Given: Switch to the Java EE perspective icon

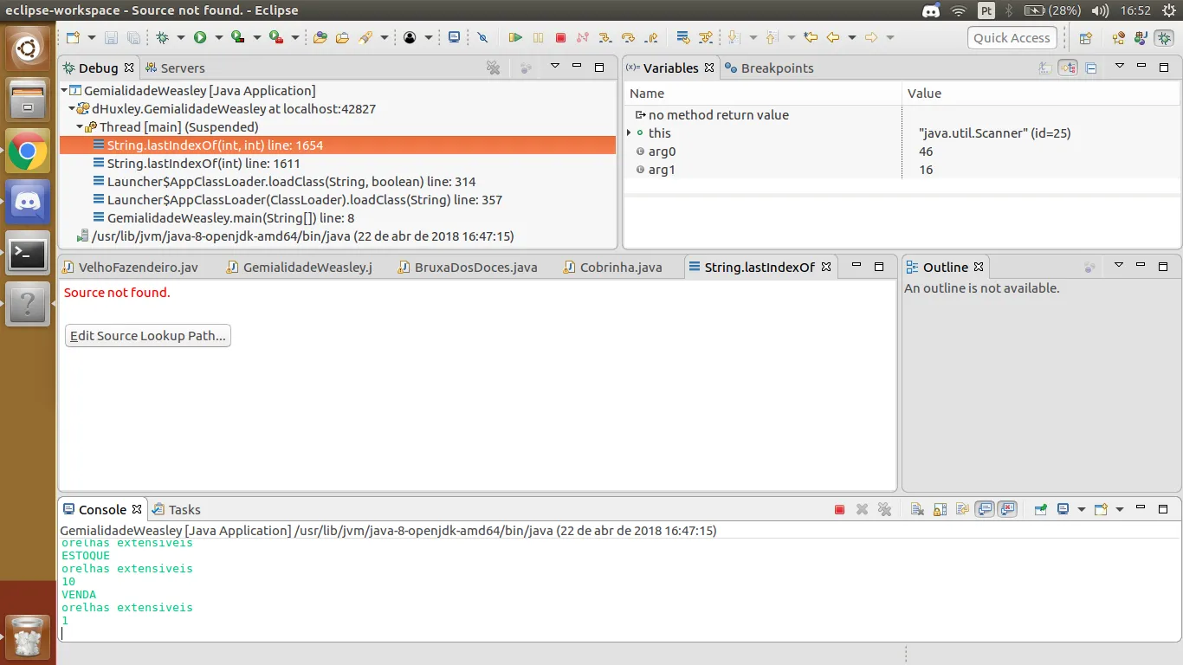Looking at the screenshot, I should coord(1119,37).
